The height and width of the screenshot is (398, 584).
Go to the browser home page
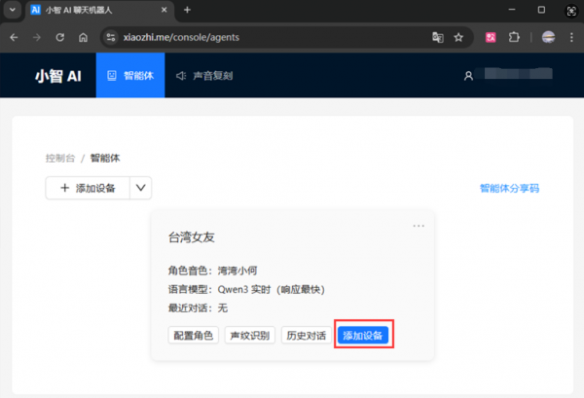pyautogui.click(x=84, y=38)
